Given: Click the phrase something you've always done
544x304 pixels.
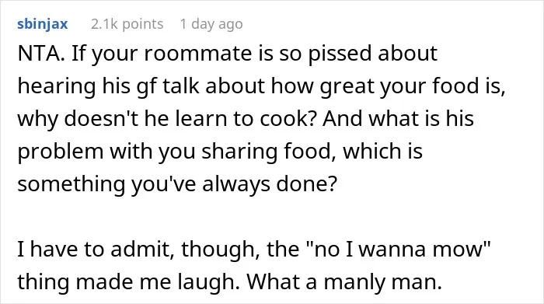Looking at the screenshot, I should pyautogui.click(x=177, y=184).
